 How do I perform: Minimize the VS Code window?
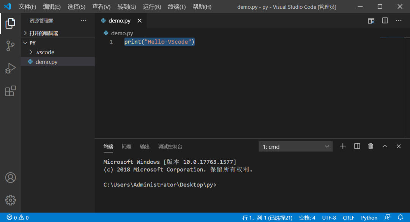tap(360, 6)
